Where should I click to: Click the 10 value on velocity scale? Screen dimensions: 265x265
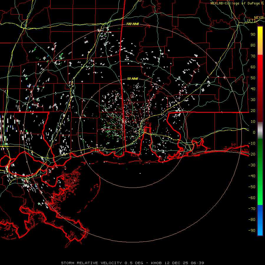tap(253, 122)
